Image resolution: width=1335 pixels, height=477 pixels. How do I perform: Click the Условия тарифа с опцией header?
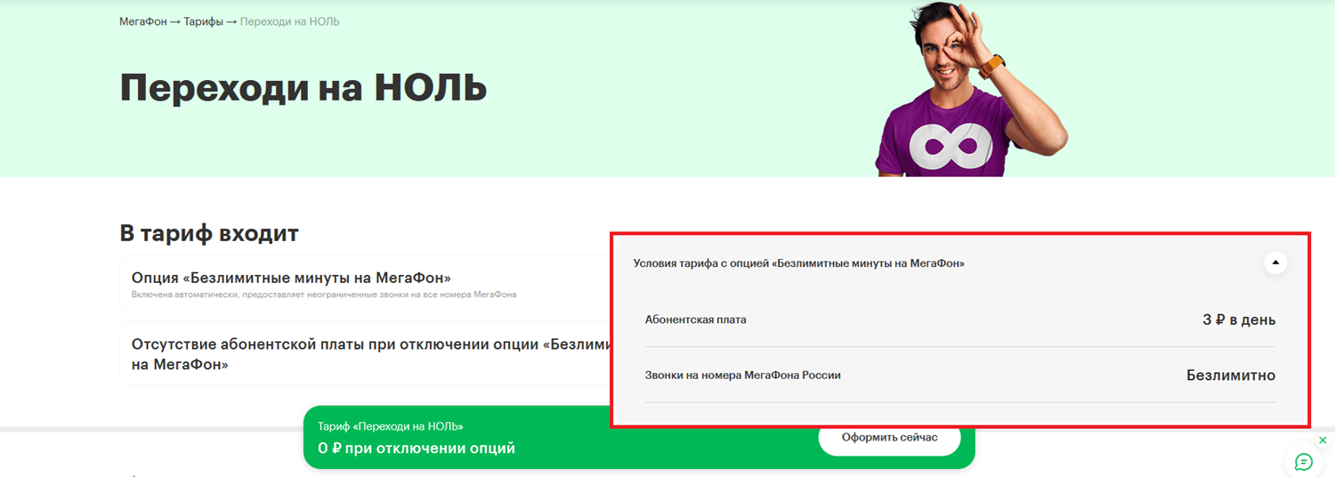[799, 263]
